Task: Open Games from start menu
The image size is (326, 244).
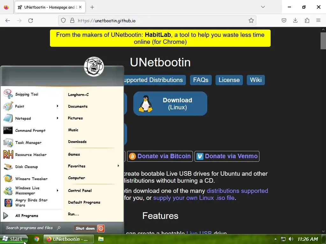Action: [74, 154]
